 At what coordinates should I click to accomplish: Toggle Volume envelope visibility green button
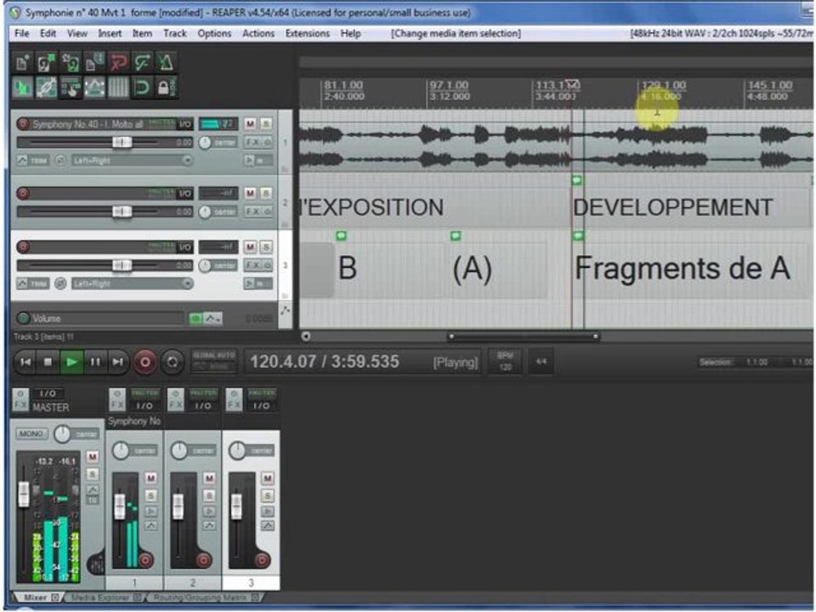pyautogui.click(x=195, y=318)
